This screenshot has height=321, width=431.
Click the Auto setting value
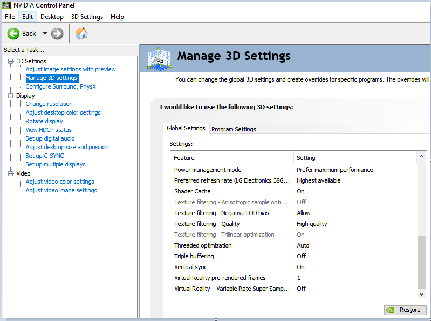tap(303, 245)
